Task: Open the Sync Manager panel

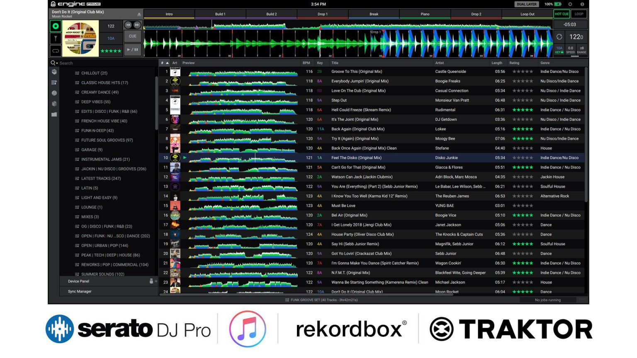Action: [109, 291]
